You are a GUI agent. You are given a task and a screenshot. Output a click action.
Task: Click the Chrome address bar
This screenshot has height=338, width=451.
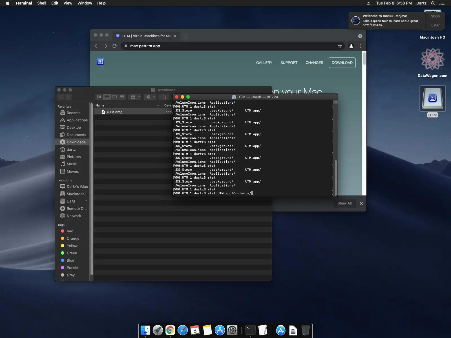pos(233,46)
